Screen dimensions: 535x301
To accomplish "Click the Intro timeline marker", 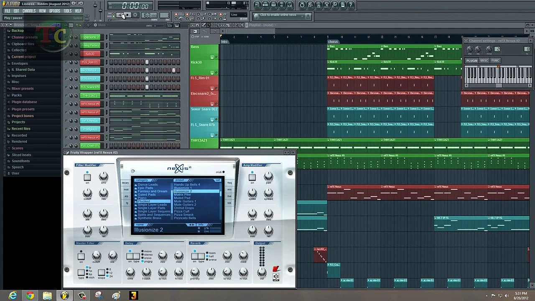I will tap(224, 42).
